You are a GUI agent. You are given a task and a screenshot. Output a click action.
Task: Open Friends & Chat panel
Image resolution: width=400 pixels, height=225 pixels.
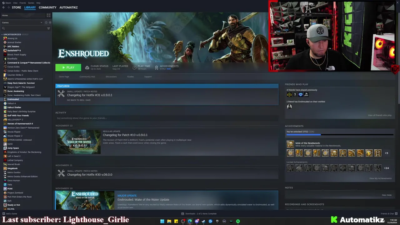389,214
